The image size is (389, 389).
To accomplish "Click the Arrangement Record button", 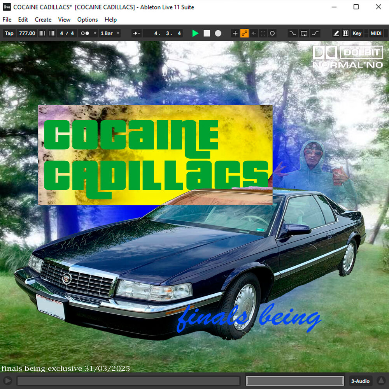I will 218,33.
